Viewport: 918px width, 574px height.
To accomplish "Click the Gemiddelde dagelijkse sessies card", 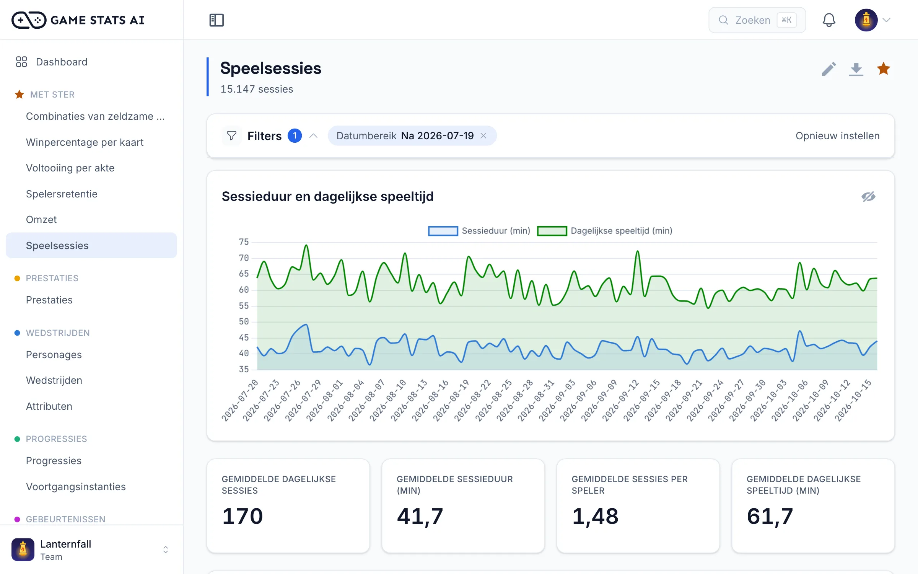I will 288,506.
